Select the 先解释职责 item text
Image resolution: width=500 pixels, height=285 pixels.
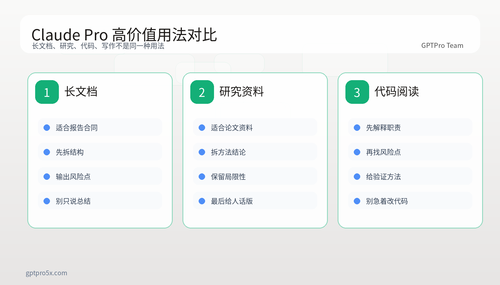pyautogui.click(x=383, y=128)
